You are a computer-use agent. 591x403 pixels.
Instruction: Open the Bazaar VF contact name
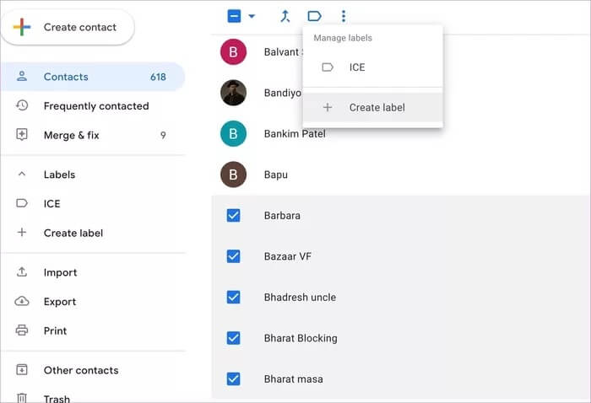coord(288,256)
